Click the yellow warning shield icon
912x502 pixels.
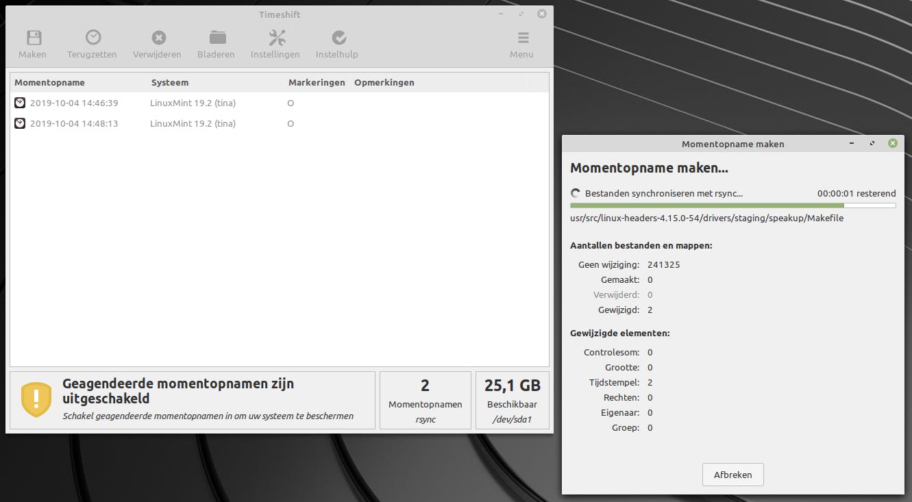click(36, 400)
